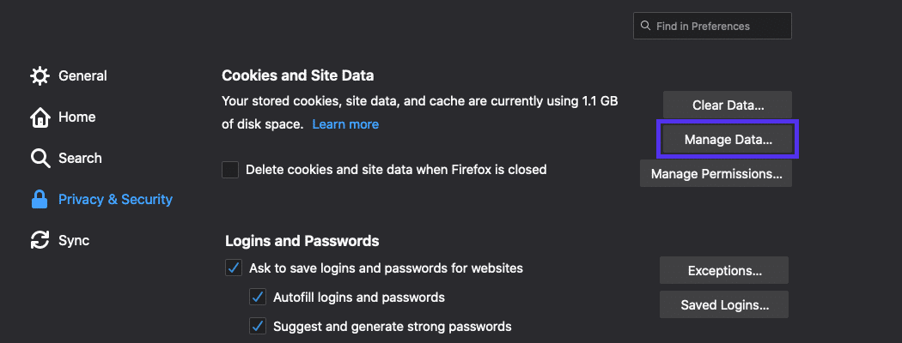Click the Manage Permissions… button
The width and height of the screenshot is (902, 343).
(x=716, y=174)
